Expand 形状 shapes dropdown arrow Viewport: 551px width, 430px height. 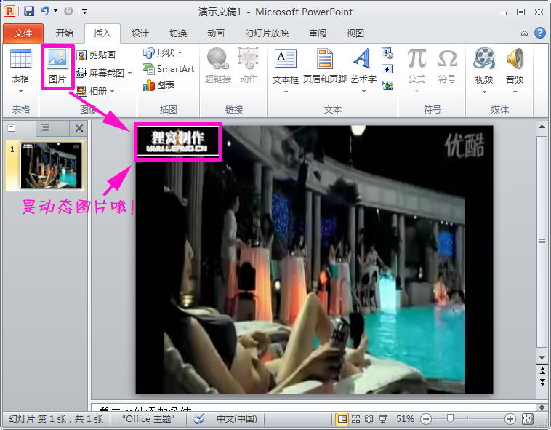pos(180,52)
